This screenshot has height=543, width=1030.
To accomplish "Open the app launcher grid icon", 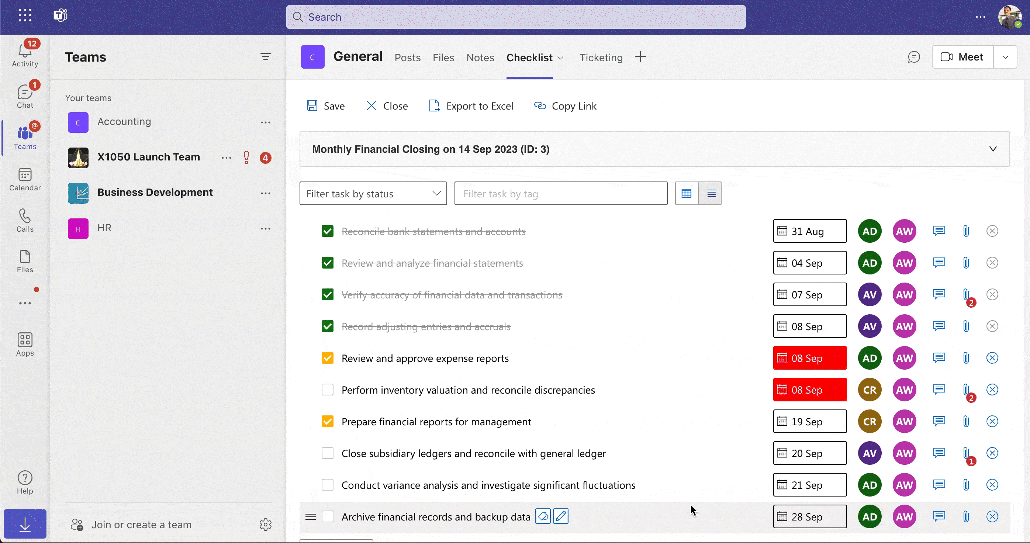I will pos(25,16).
